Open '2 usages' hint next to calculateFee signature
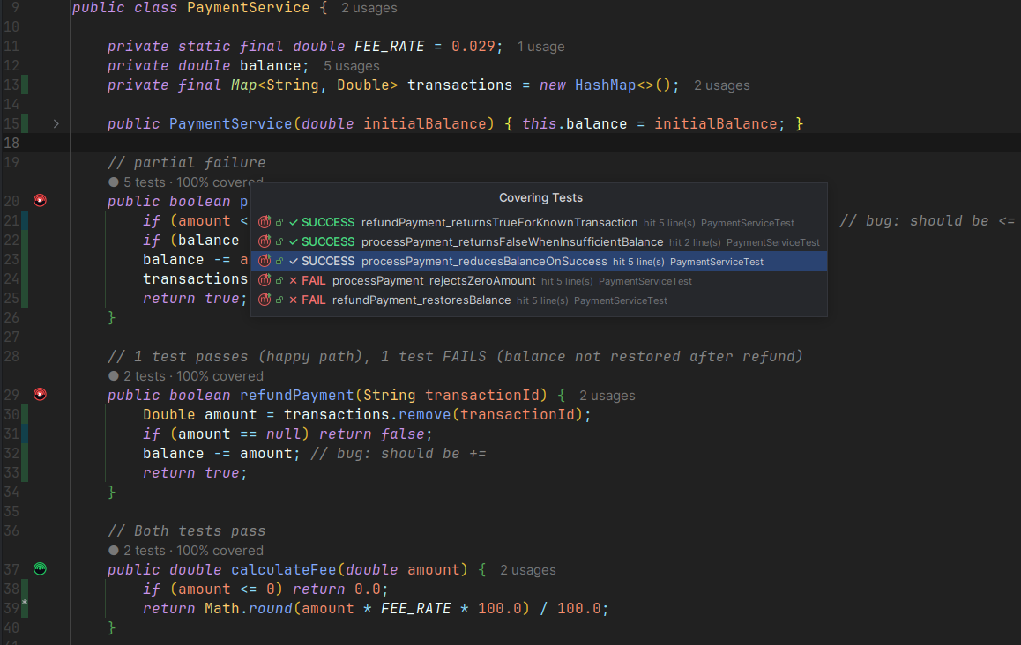Screen dimensions: 1021x645 tap(528, 570)
